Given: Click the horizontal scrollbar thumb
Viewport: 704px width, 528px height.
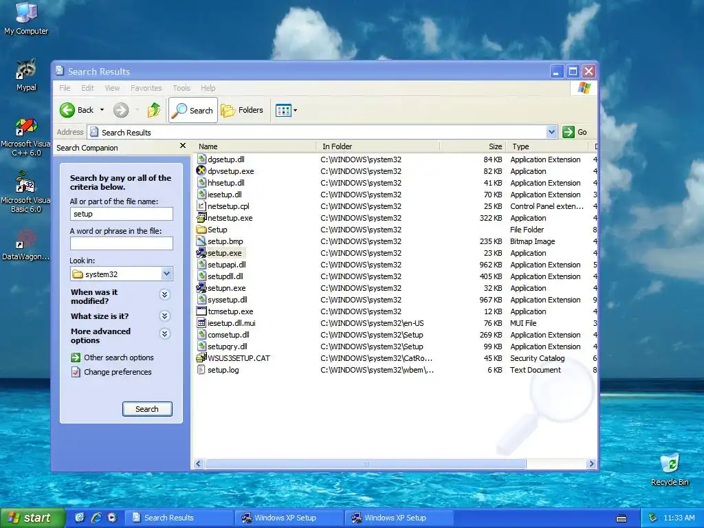Looking at the screenshot, I should pyautogui.click(x=366, y=464).
